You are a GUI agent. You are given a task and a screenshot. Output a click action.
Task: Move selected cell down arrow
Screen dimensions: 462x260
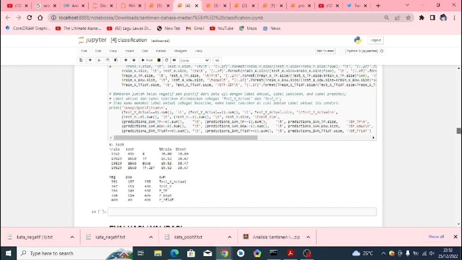(134, 60)
